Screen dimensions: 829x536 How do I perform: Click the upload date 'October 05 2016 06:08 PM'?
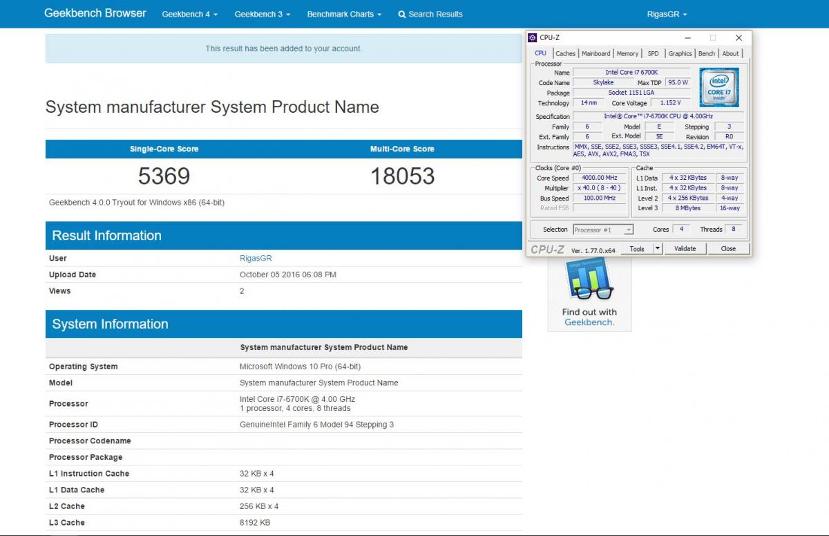point(288,275)
